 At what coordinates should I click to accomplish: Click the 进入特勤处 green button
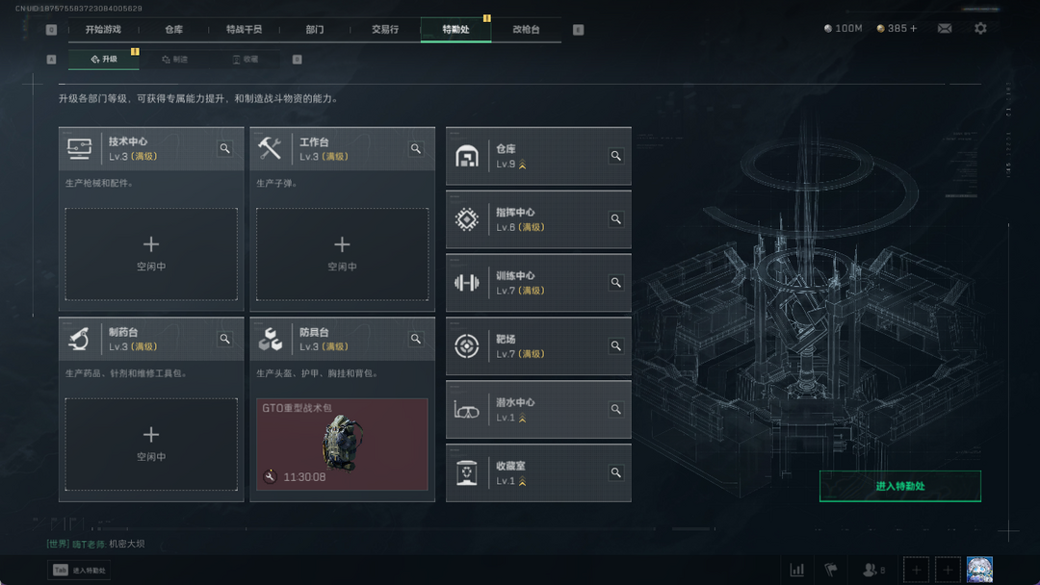tap(900, 486)
